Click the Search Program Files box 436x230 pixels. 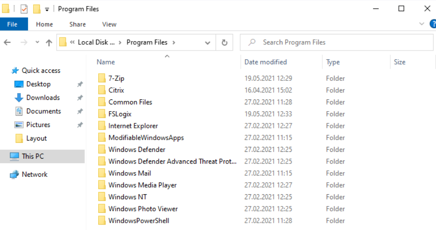point(337,42)
